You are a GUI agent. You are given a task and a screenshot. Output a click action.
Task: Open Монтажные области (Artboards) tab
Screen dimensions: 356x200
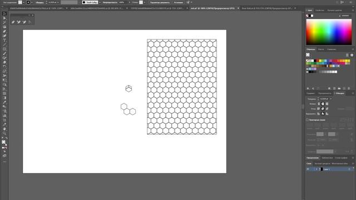click(340, 163)
